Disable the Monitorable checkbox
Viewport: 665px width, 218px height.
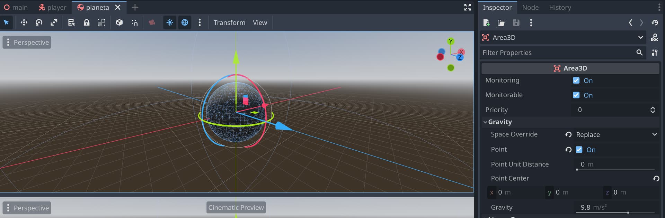pos(576,95)
